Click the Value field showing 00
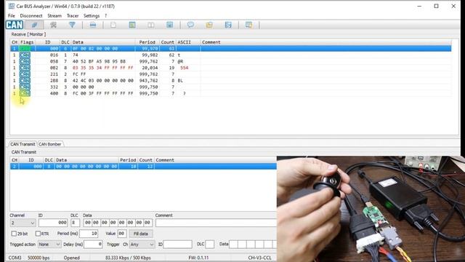465x262 pixels. 122,234
